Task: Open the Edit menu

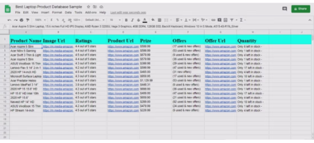Action: coord(26,13)
